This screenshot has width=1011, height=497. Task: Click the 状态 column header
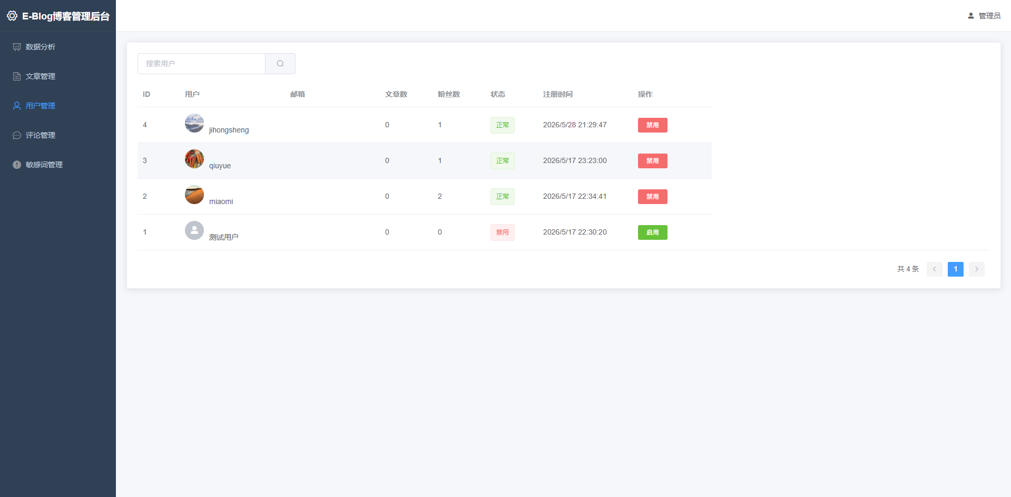pyautogui.click(x=498, y=95)
